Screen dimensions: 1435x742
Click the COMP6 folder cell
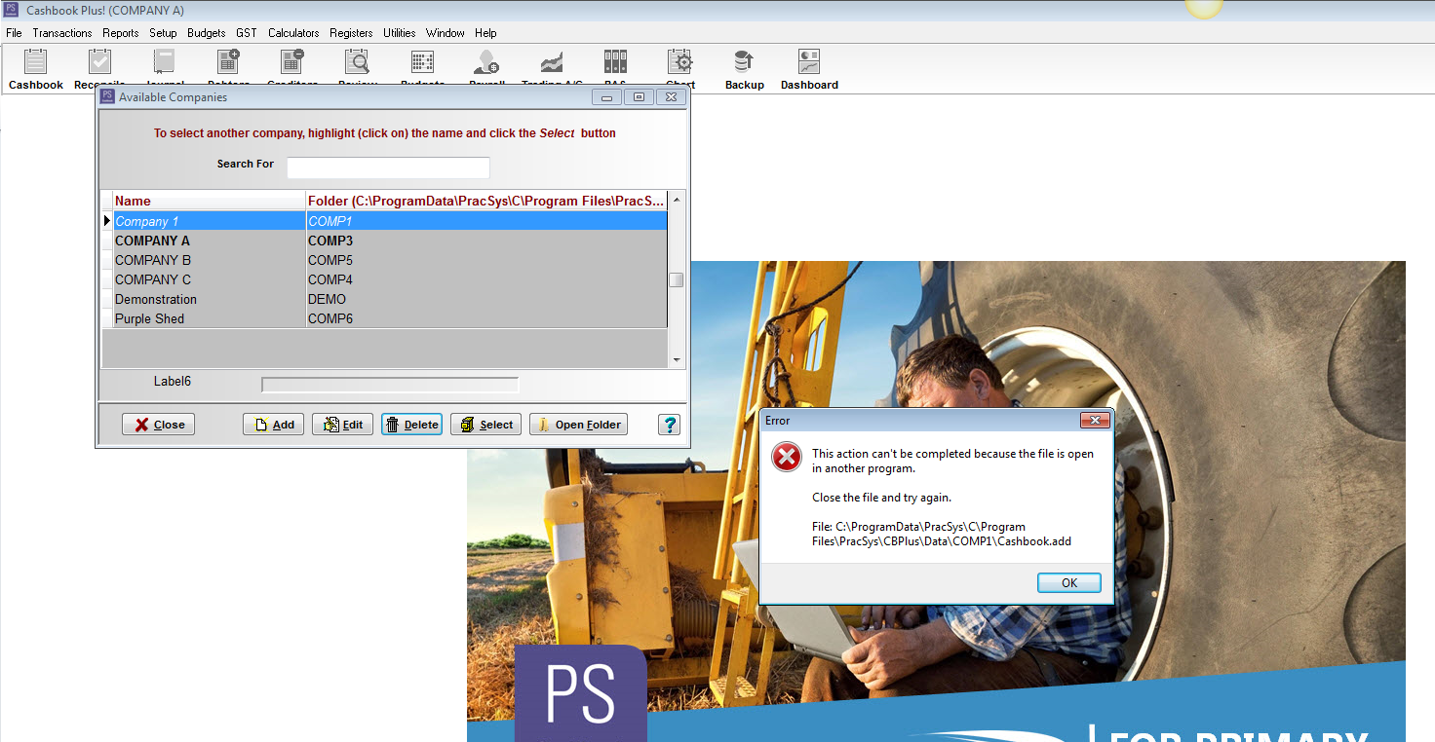(x=486, y=318)
